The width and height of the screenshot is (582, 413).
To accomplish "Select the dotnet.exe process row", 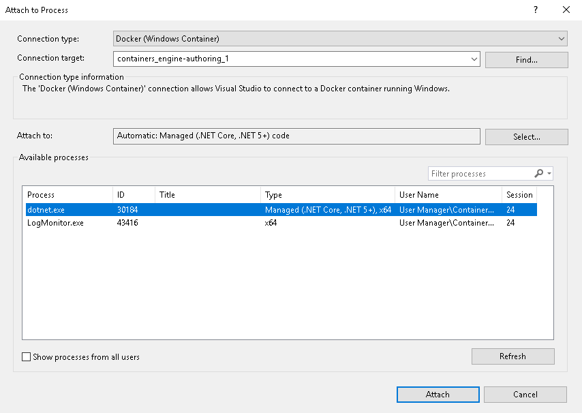I will coord(281,210).
